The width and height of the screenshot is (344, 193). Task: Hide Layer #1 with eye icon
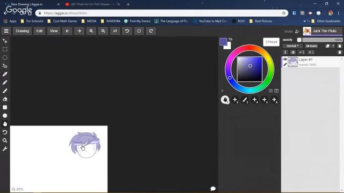tap(285, 60)
